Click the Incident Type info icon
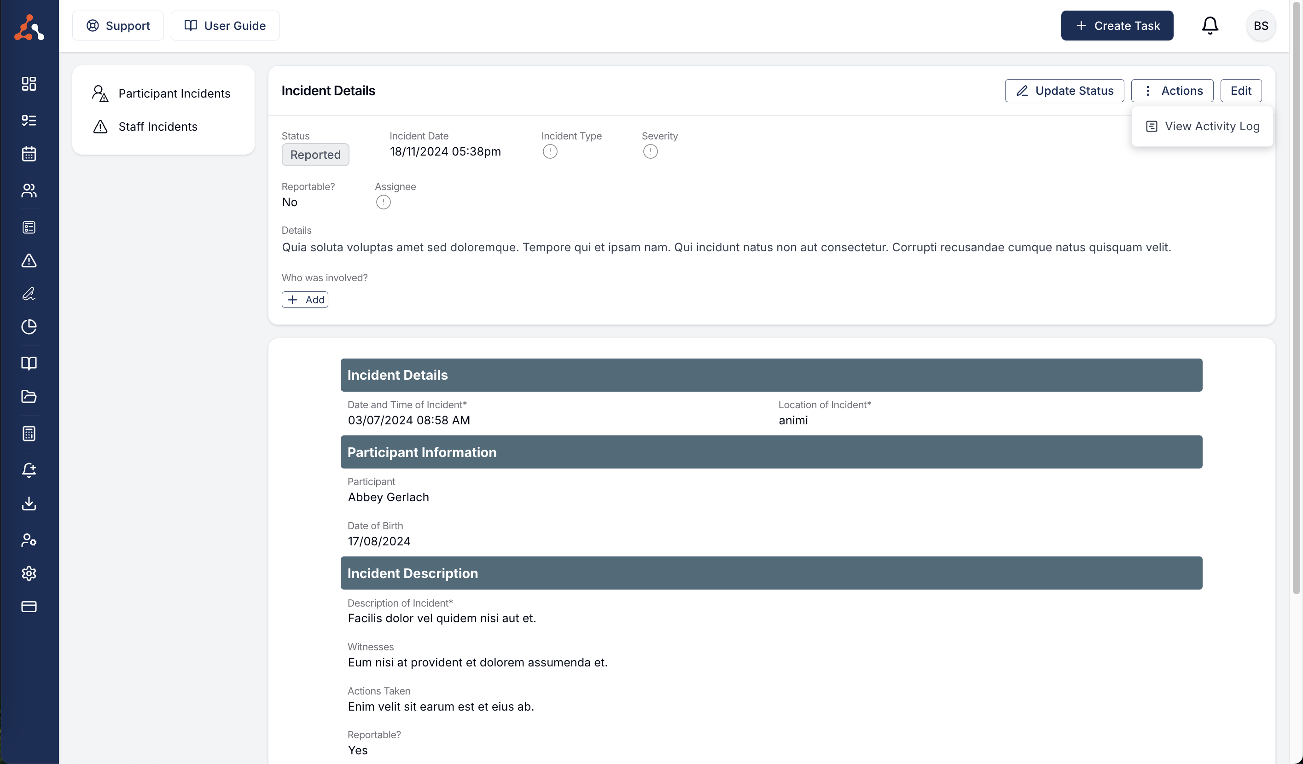The width and height of the screenshot is (1303, 764). point(550,151)
